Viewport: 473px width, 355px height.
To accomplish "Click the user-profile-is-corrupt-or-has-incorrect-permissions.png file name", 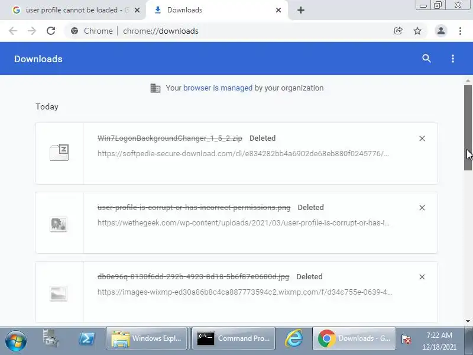I will 194,208.
